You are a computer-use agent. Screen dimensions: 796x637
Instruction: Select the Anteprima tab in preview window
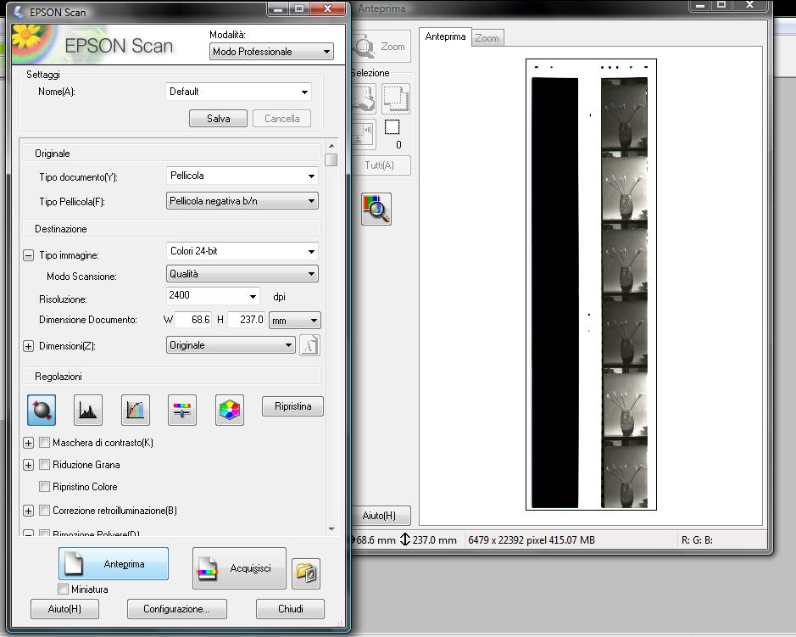coord(444,37)
